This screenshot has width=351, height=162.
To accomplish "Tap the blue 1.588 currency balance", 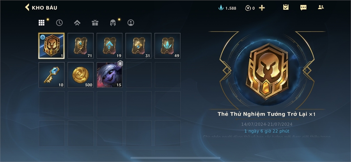I will tap(227, 8).
